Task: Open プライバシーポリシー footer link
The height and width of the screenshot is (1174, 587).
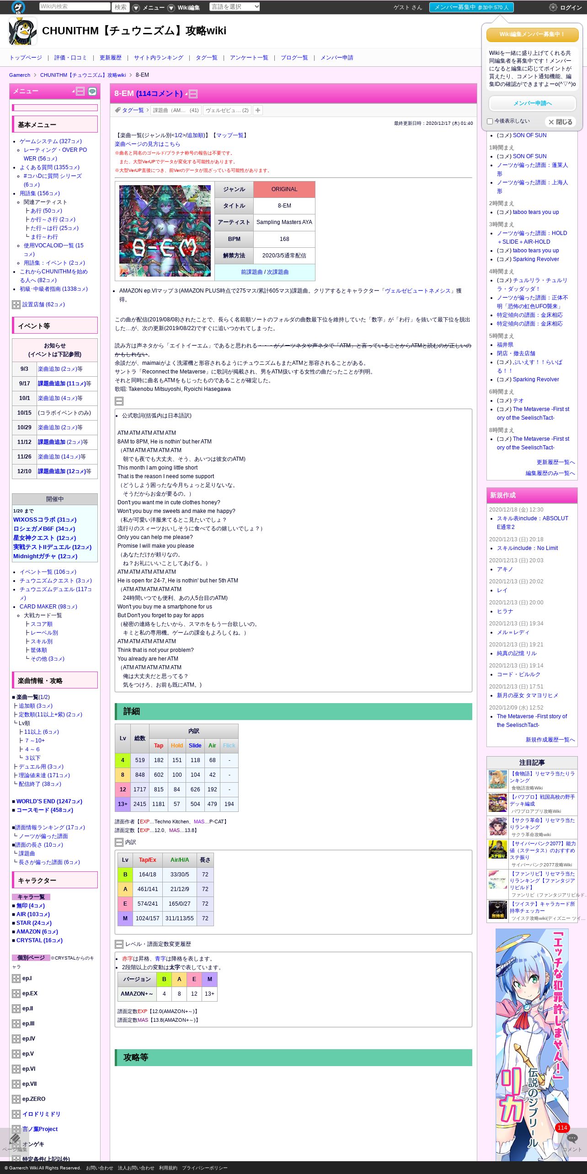Action: pyautogui.click(x=205, y=1168)
